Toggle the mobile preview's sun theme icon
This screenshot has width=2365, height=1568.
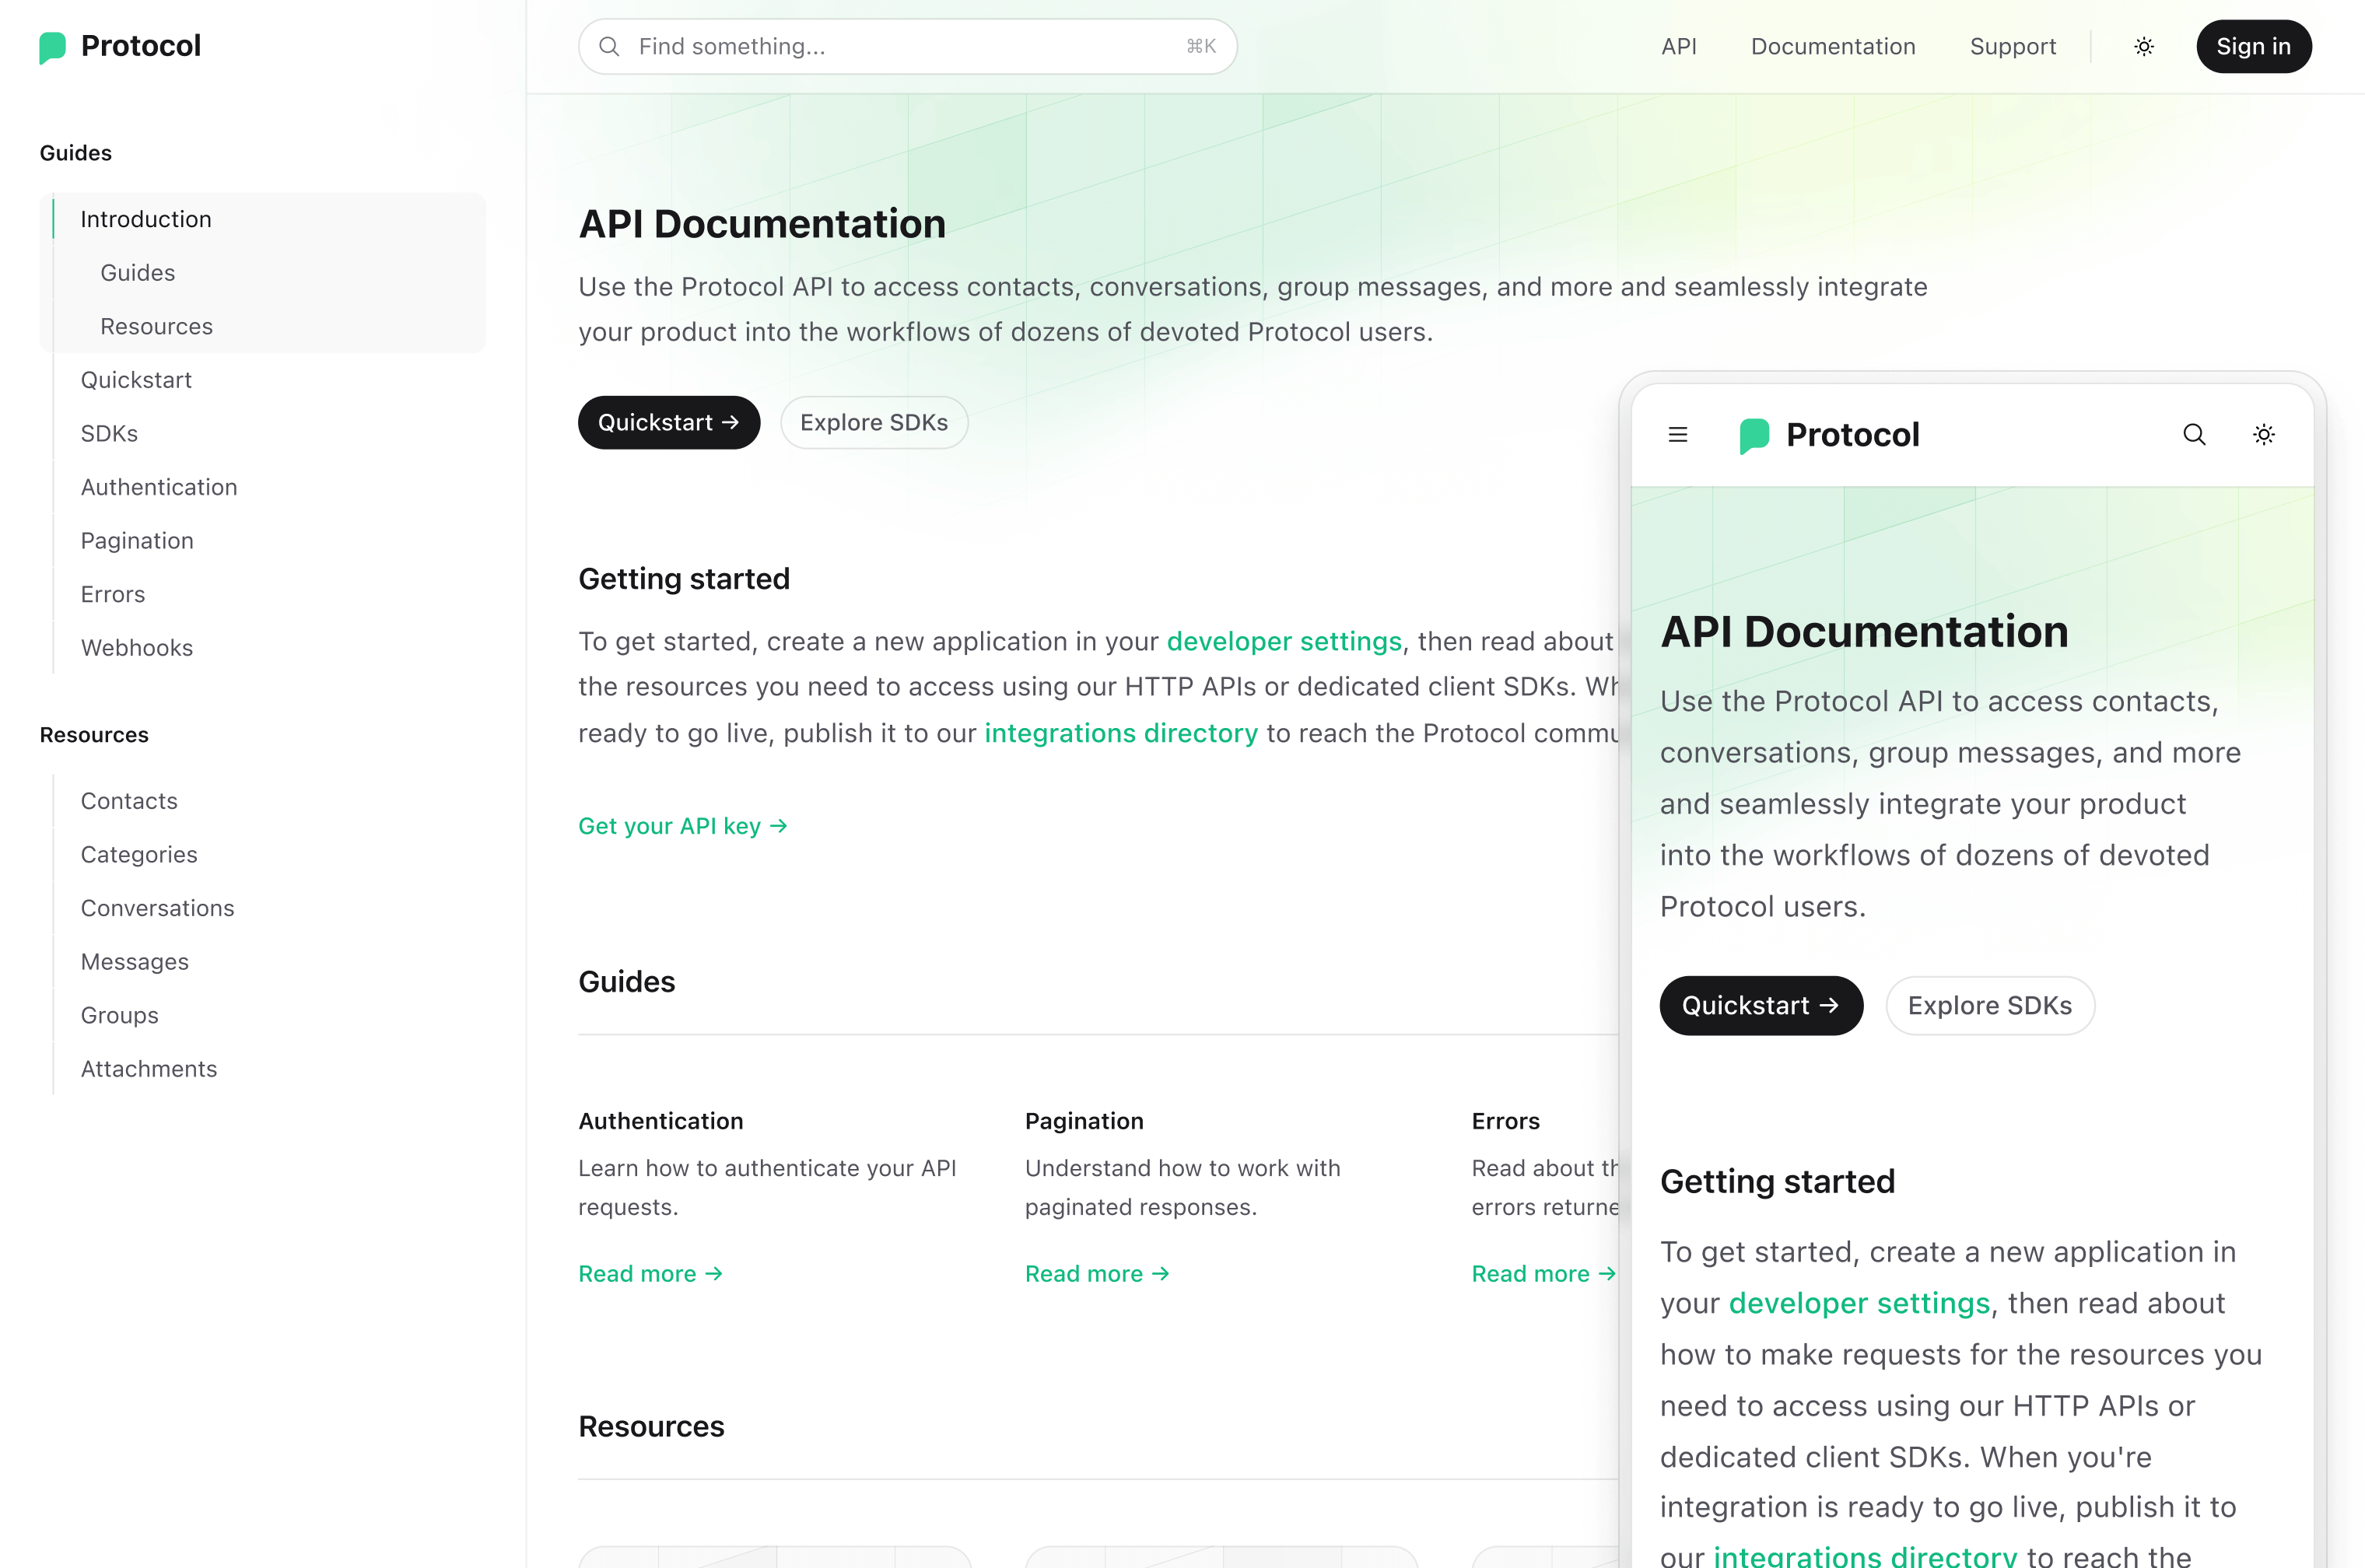[x=2263, y=434]
